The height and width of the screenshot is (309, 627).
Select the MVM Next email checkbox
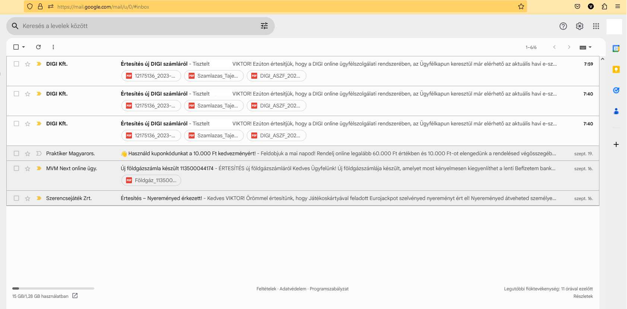[x=16, y=168]
